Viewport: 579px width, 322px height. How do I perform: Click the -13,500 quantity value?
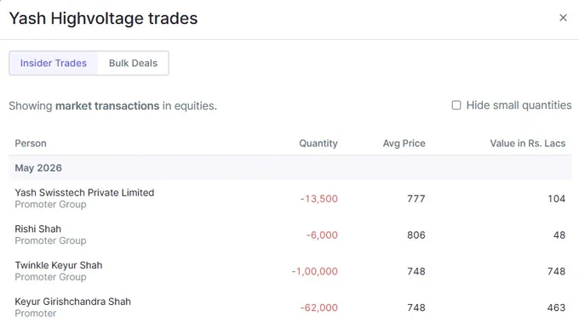pyautogui.click(x=319, y=199)
